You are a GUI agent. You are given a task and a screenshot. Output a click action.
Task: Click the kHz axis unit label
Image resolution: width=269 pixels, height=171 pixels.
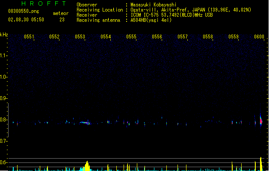click(4, 35)
